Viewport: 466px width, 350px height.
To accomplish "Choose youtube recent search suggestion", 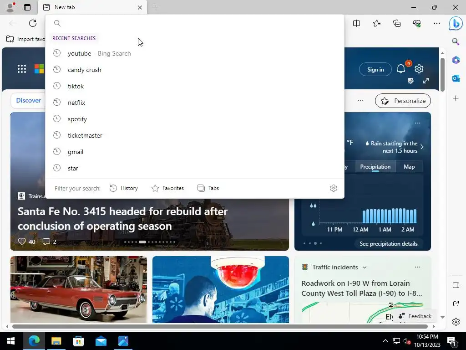I will tap(195, 53).
